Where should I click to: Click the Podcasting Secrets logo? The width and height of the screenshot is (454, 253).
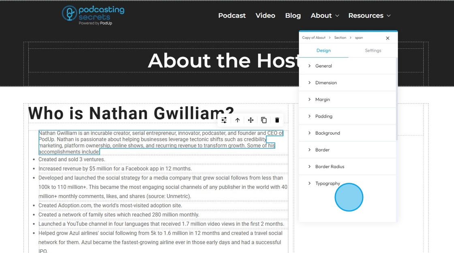click(93, 15)
